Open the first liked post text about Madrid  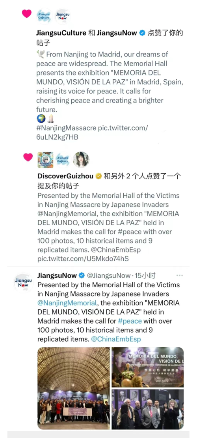coord(106,95)
